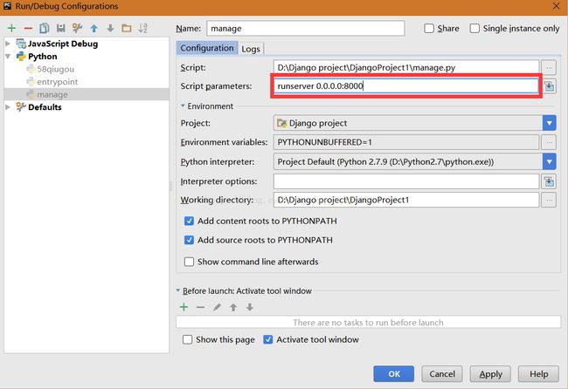Remove the selected configuration with the red minus
Viewport: 568px width, 389px height.
pos(28,28)
